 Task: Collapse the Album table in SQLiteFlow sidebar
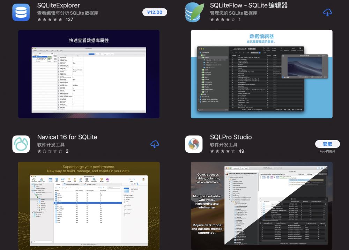click(200, 57)
